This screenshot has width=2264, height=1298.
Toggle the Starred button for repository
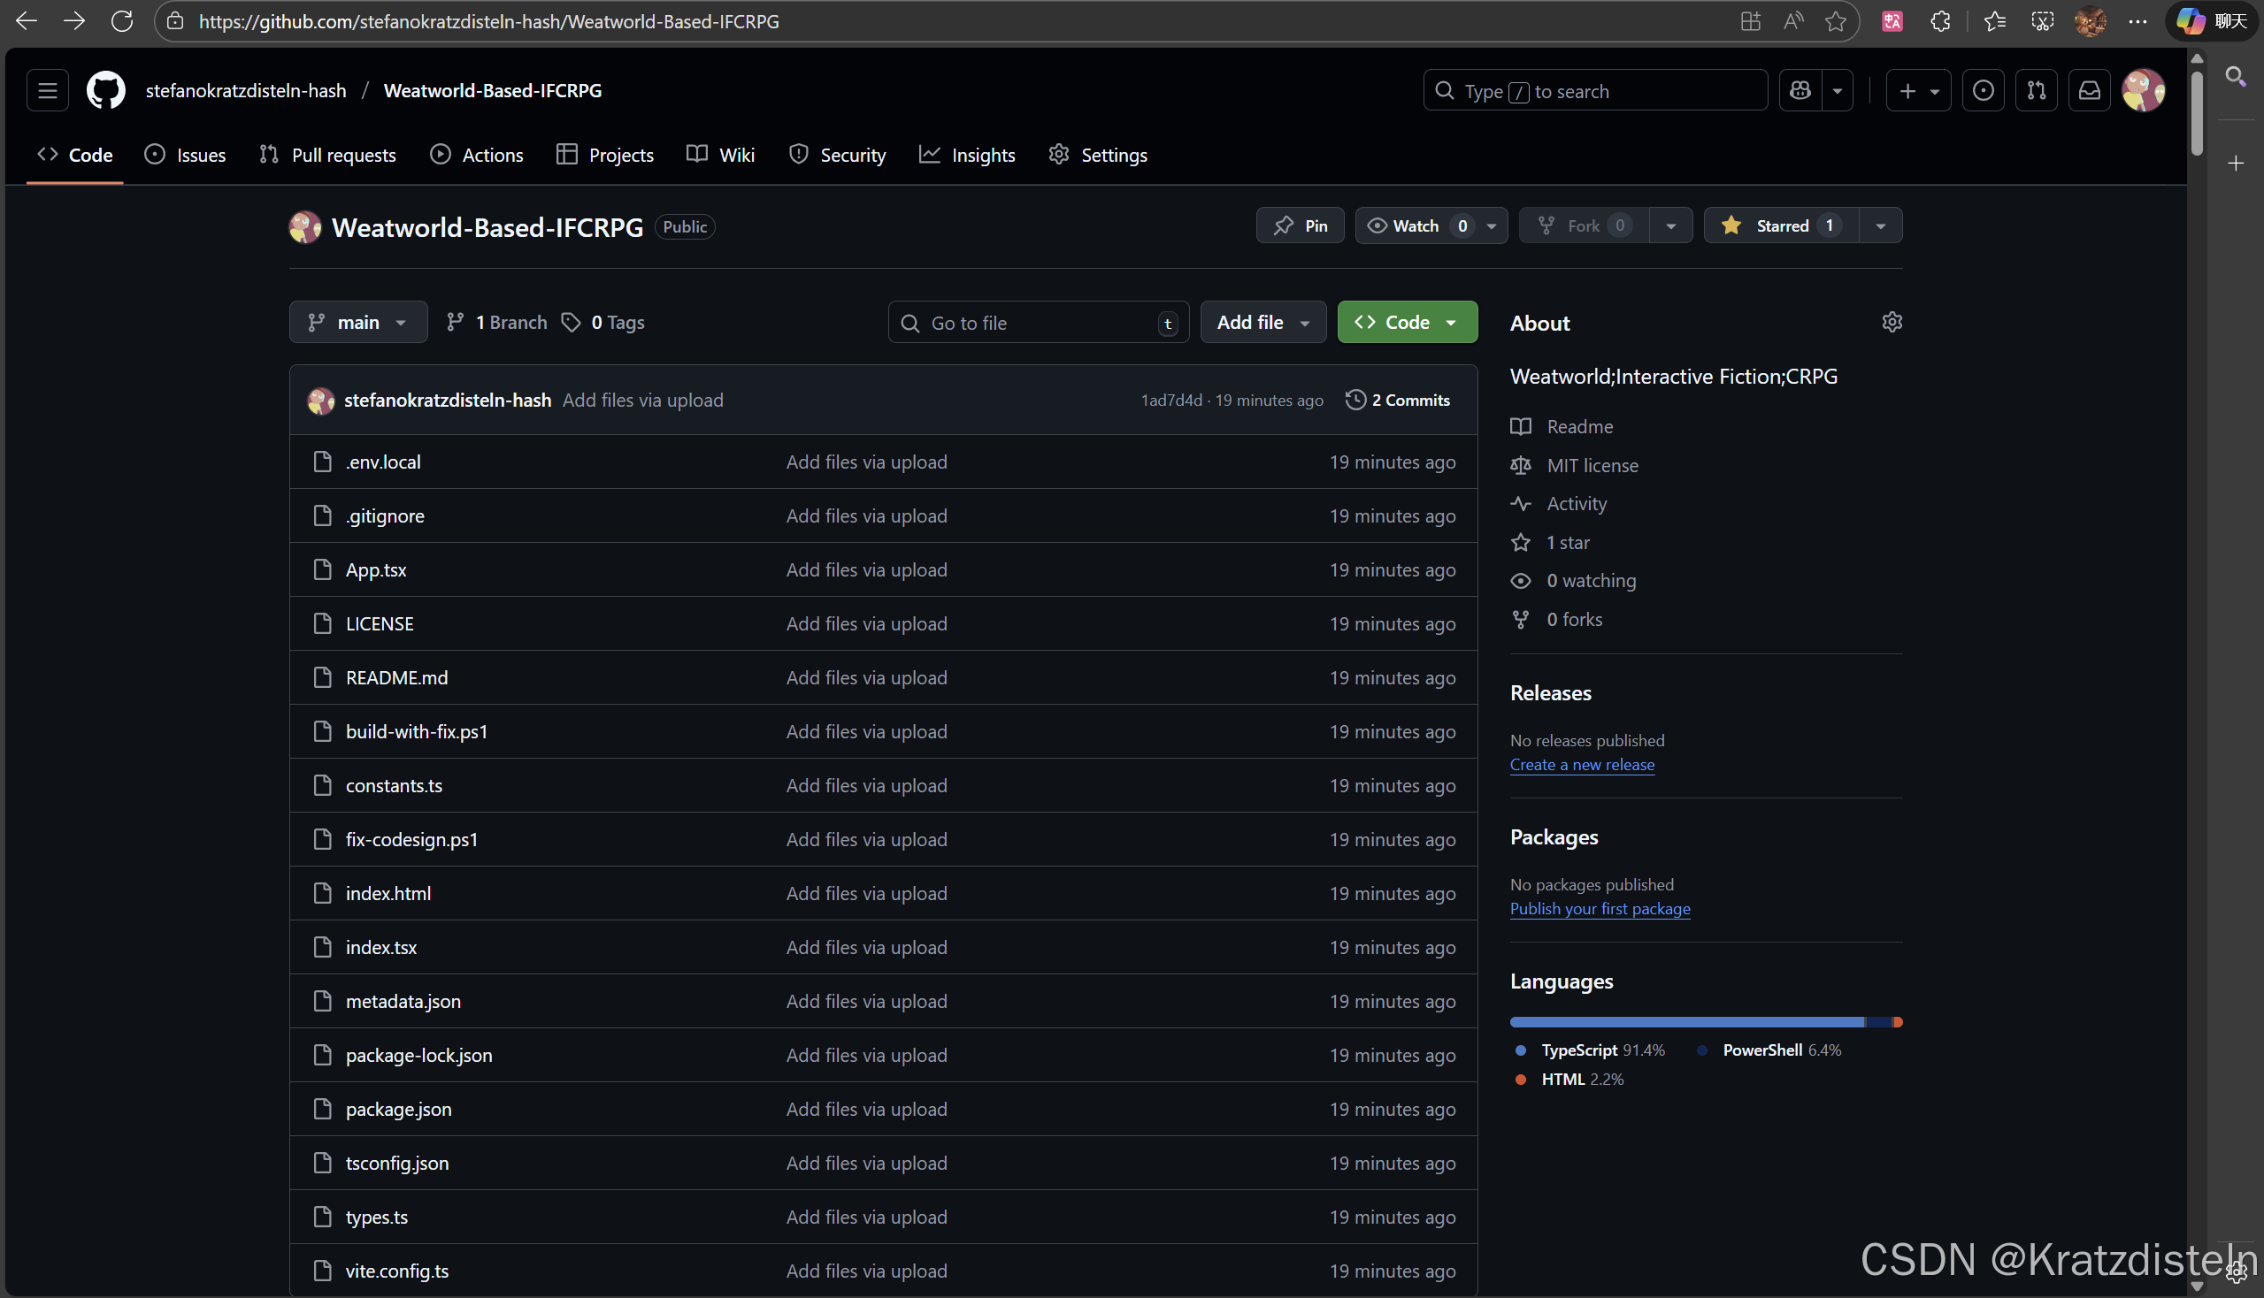(1781, 225)
